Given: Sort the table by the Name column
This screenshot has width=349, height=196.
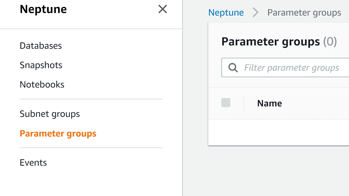Looking at the screenshot, I should tap(269, 103).
